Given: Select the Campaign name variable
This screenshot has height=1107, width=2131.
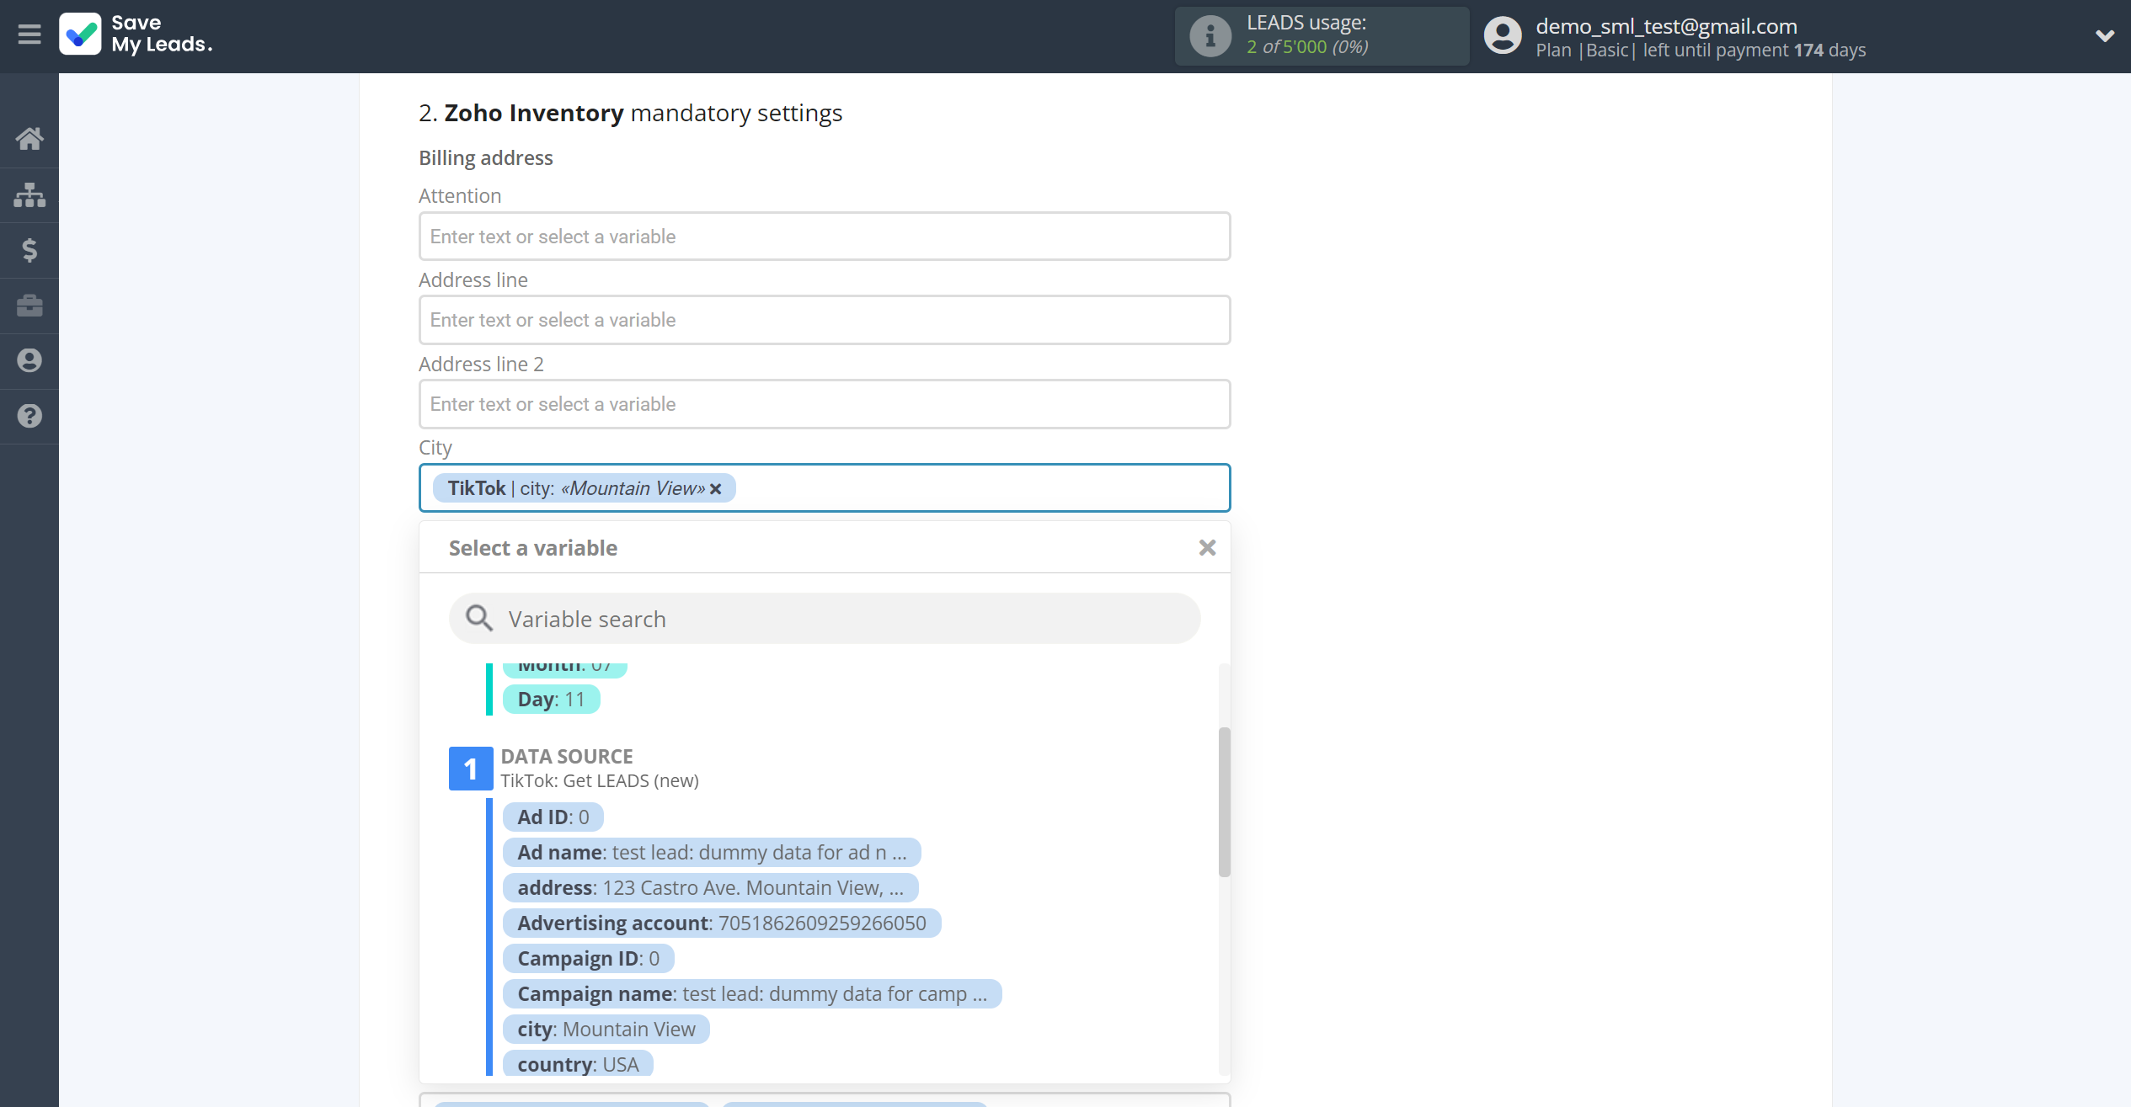Looking at the screenshot, I should tap(752, 994).
